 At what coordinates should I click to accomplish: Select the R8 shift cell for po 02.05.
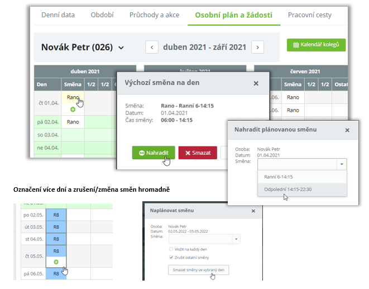click(56, 215)
